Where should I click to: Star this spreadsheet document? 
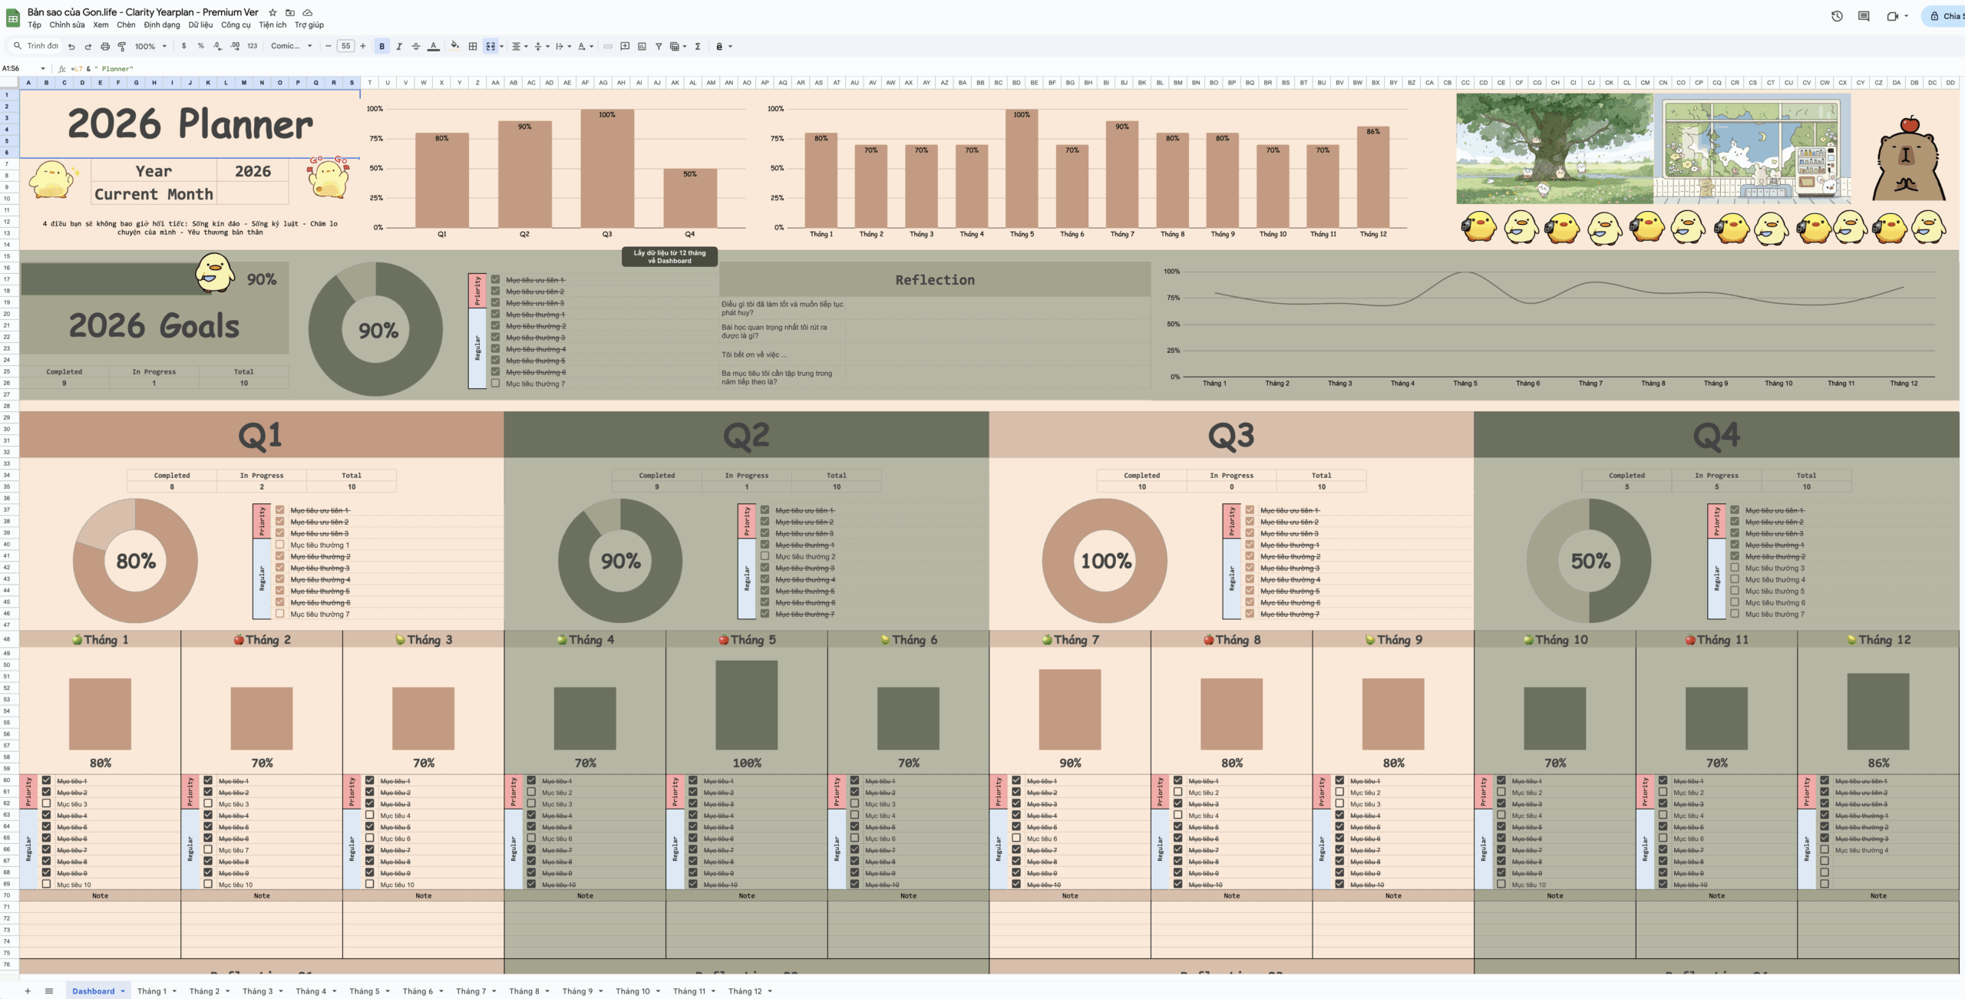click(x=272, y=12)
